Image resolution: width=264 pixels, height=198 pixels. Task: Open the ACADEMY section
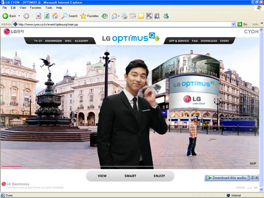click(x=81, y=41)
